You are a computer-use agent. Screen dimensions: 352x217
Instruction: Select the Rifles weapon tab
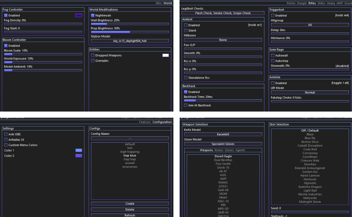pos(312,3)
